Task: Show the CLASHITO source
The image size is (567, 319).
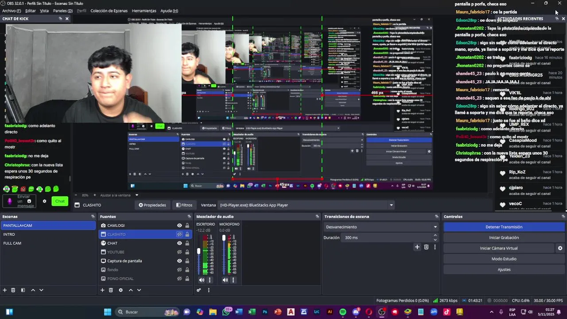Action: click(x=179, y=234)
